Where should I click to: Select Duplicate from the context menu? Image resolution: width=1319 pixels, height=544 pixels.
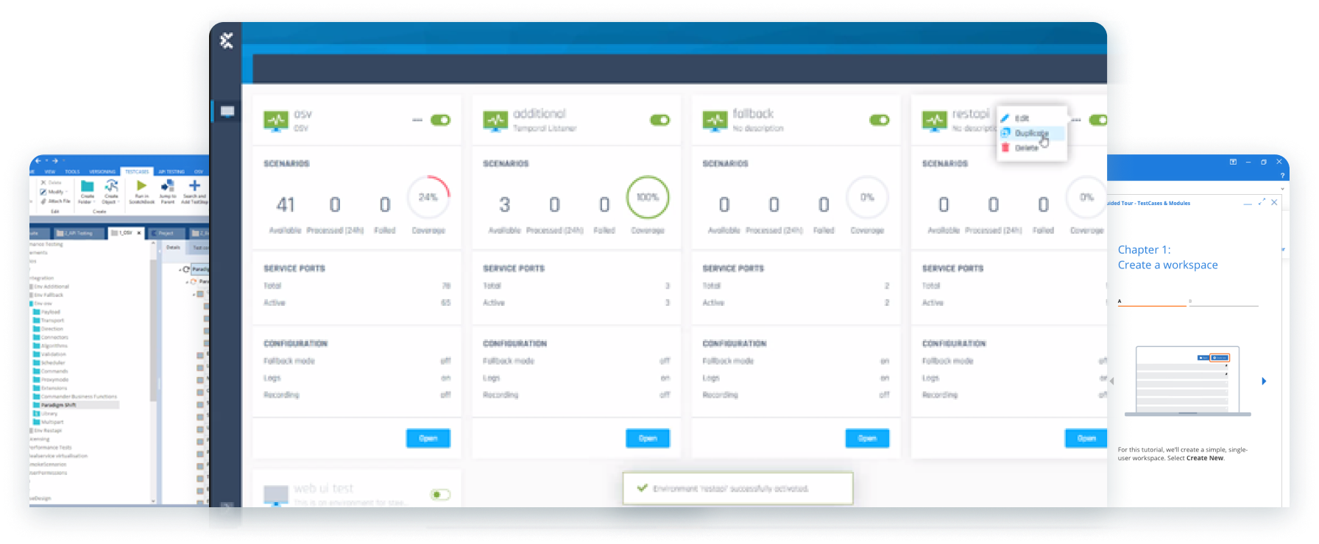[1030, 133]
